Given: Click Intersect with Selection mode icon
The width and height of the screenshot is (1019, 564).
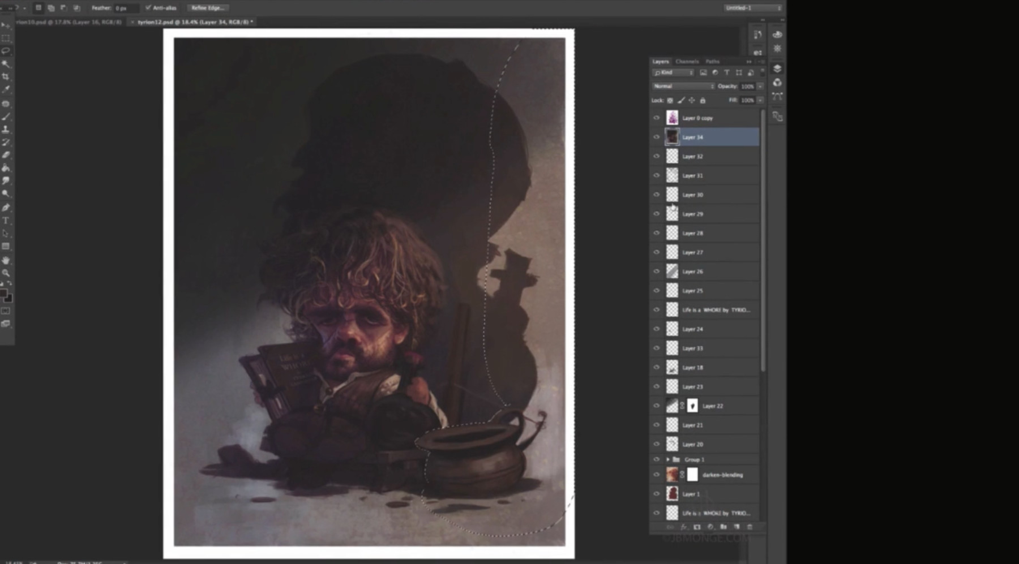Looking at the screenshot, I should (x=76, y=8).
